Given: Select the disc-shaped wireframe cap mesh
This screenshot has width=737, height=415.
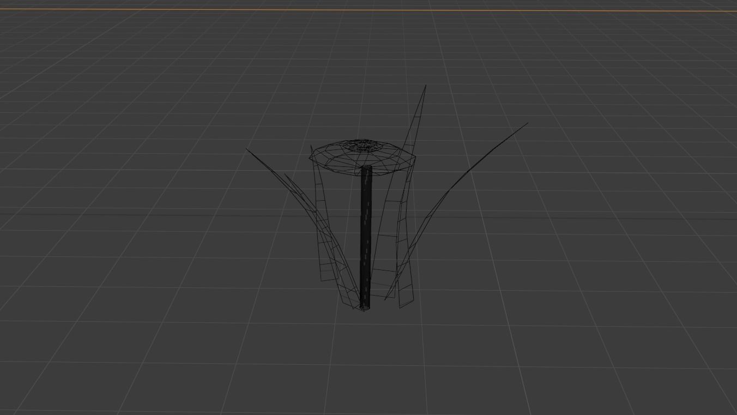Looking at the screenshot, I should [363, 157].
